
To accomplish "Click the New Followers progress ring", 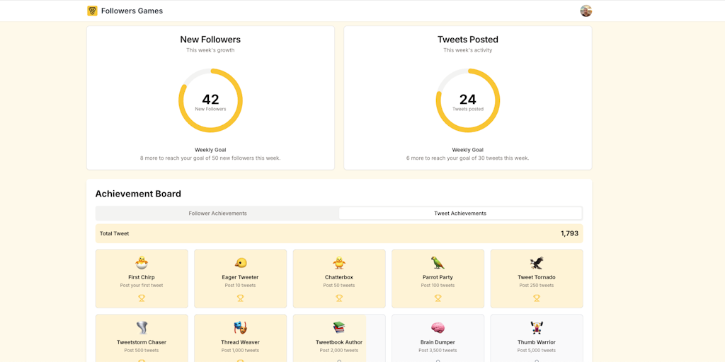I will (x=210, y=100).
